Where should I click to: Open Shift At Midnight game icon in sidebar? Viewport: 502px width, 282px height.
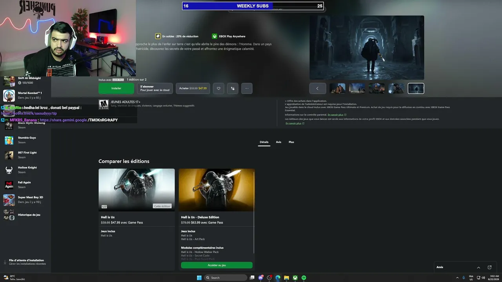tap(9, 81)
